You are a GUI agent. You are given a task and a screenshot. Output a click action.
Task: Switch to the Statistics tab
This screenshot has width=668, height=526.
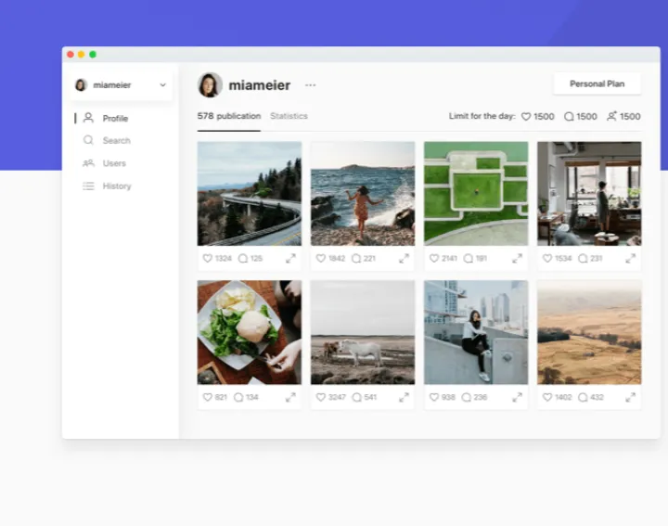[x=289, y=116]
